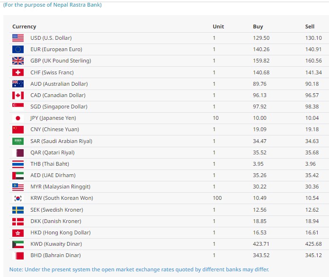Click the Currency column header
Viewport: 329px width, 277px height.
tap(24, 27)
